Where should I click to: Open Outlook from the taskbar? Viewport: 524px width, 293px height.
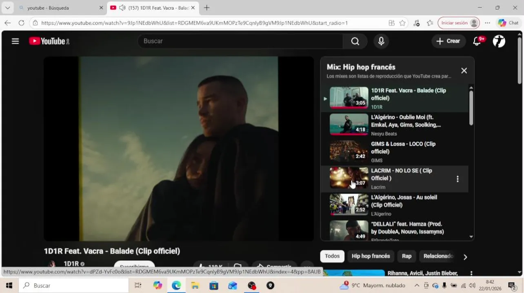(x=233, y=286)
